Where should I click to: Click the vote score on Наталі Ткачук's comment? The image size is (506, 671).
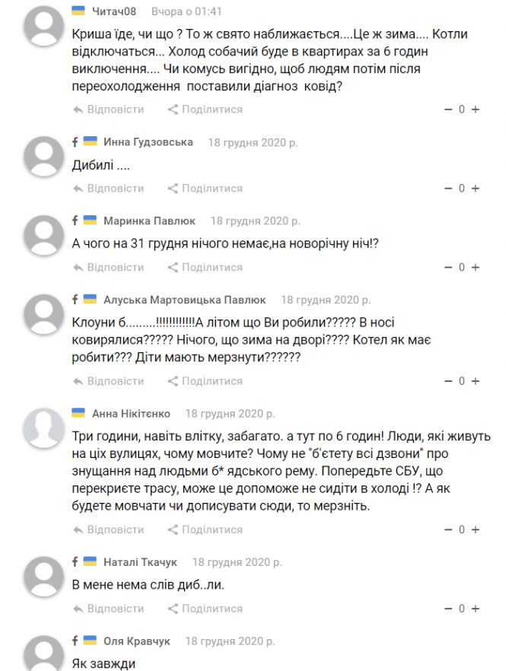(x=460, y=608)
